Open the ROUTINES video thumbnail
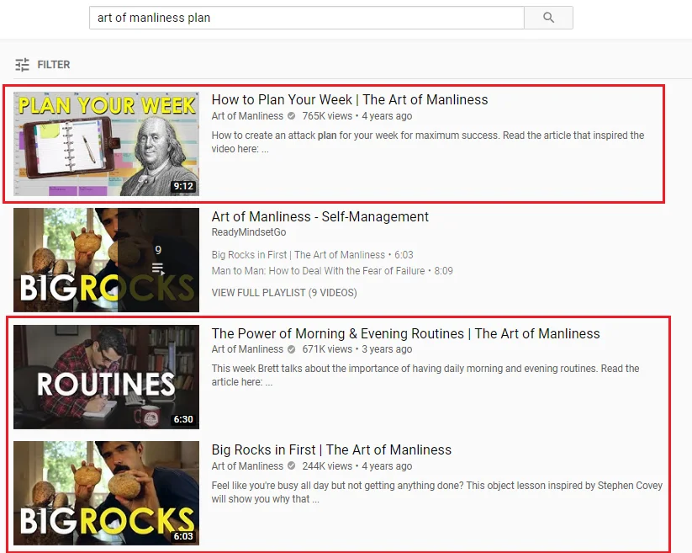Screen dimensions: 692x553 click(106, 377)
